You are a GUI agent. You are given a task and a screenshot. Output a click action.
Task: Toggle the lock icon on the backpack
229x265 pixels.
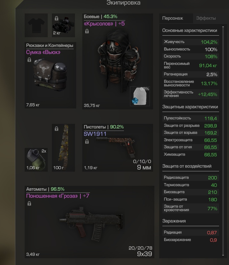click(x=29, y=60)
